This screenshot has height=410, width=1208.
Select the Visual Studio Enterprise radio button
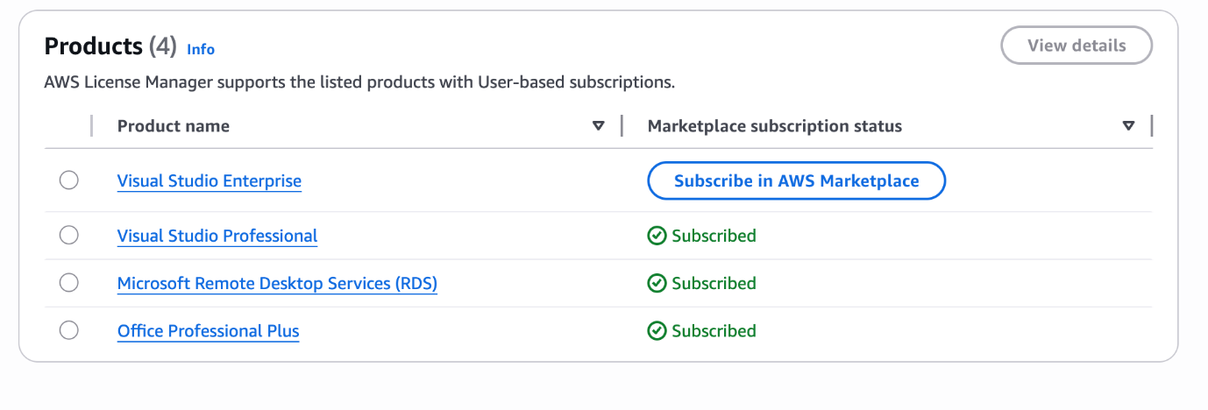pyautogui.click(x=68, y=180)
